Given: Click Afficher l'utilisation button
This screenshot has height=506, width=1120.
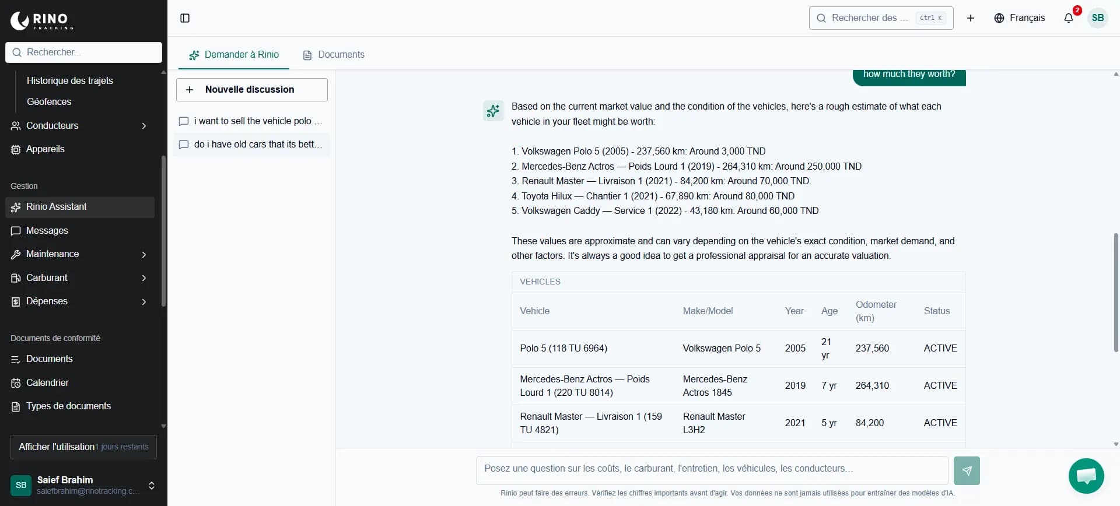Looking at the screenshot, I should [83, 447].
